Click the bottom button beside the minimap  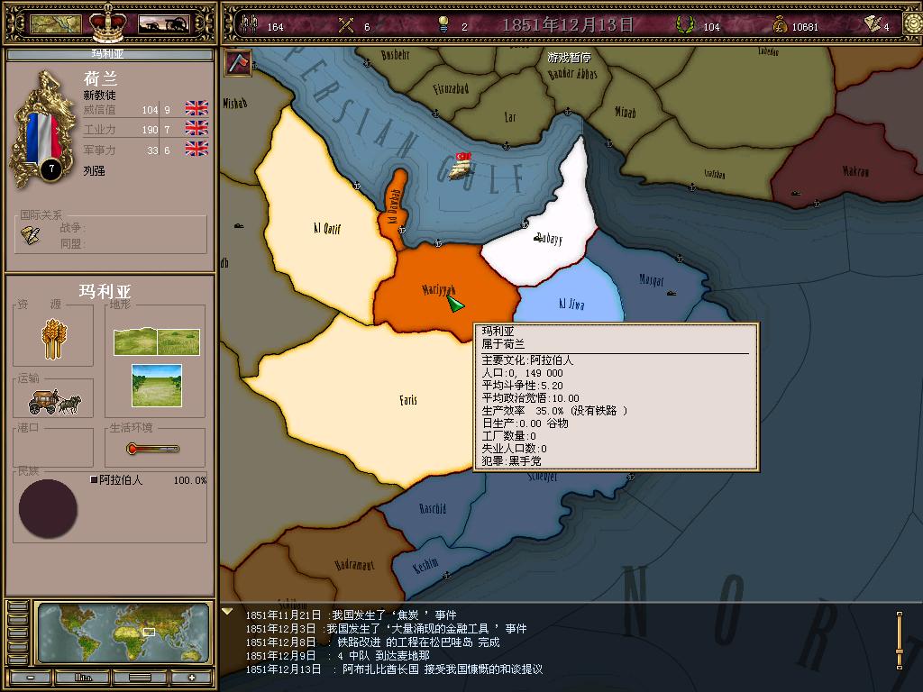click(x=18, y=660)
